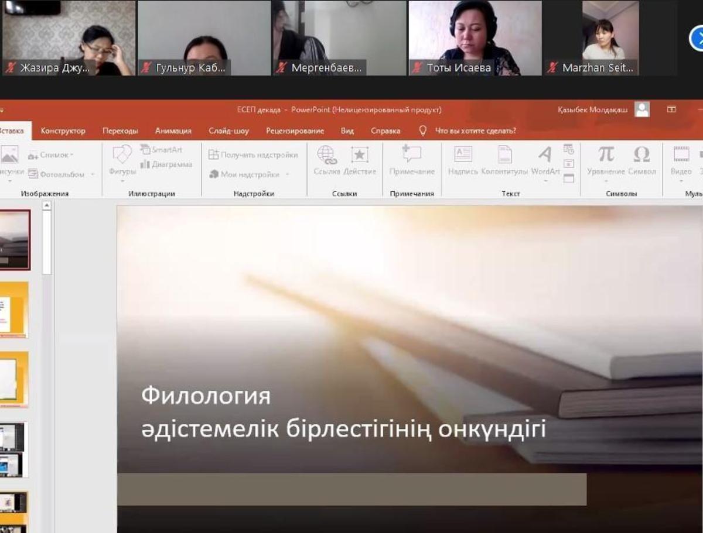The height and width of the screenshot is (533, 703).
Task: Add a Примечание comment
Action: coord(412,160)
